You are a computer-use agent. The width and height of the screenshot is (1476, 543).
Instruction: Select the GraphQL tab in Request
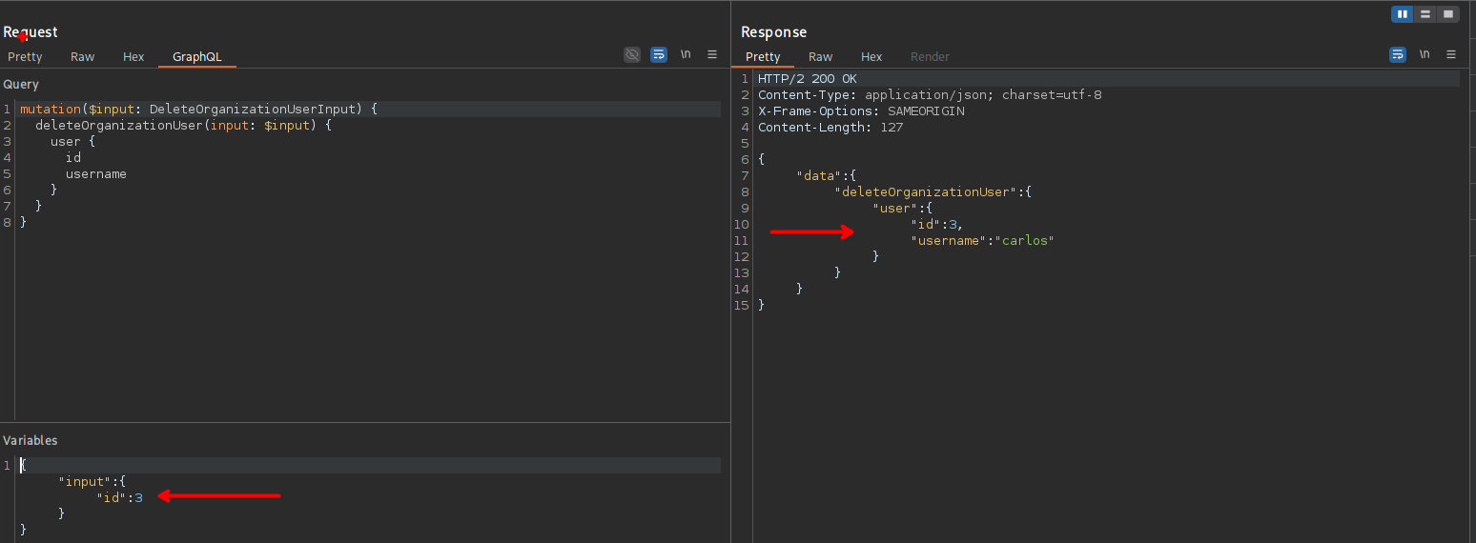pos(196,57)
